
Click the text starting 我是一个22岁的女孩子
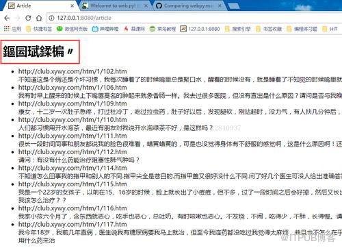[180, 193]
